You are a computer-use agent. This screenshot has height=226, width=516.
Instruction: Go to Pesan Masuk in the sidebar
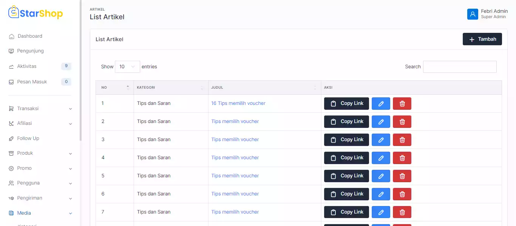coord(32,82)
